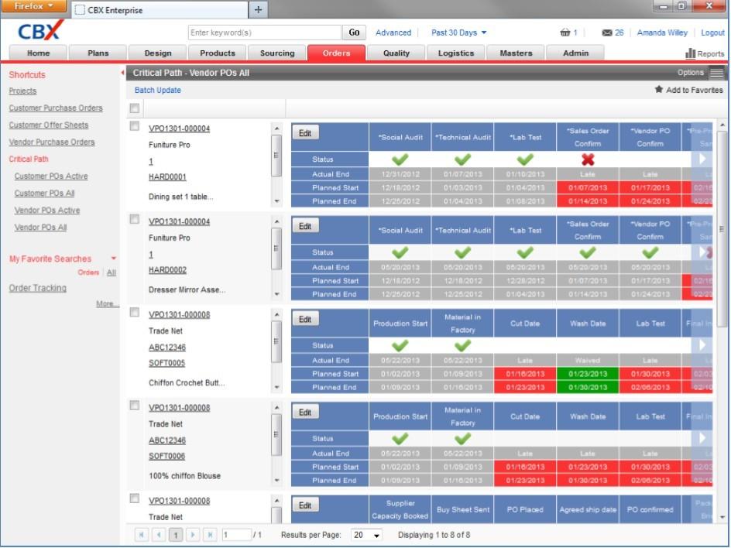
Task: Go to last page pagination icon
Action: (211, 535)
